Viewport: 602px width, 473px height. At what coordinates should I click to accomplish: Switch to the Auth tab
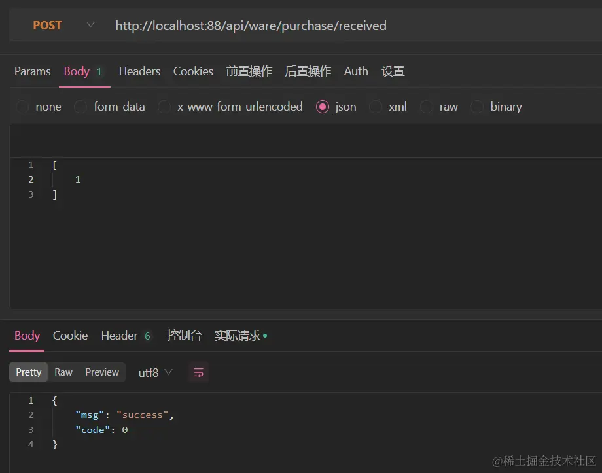[x=356, y=71]
